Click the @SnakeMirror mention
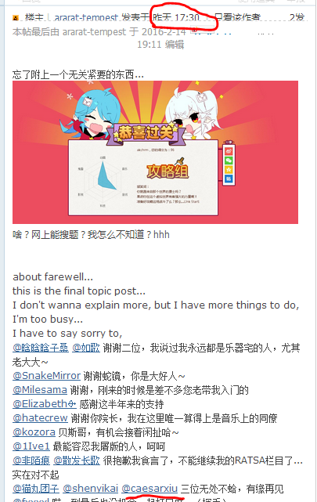The height and width of the screenshot is (502, 317). pyautogui.click(x=46, y=376)
